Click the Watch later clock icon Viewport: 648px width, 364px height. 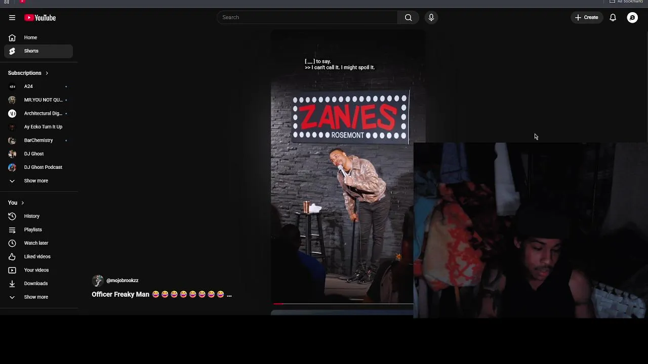click(12, 243)
